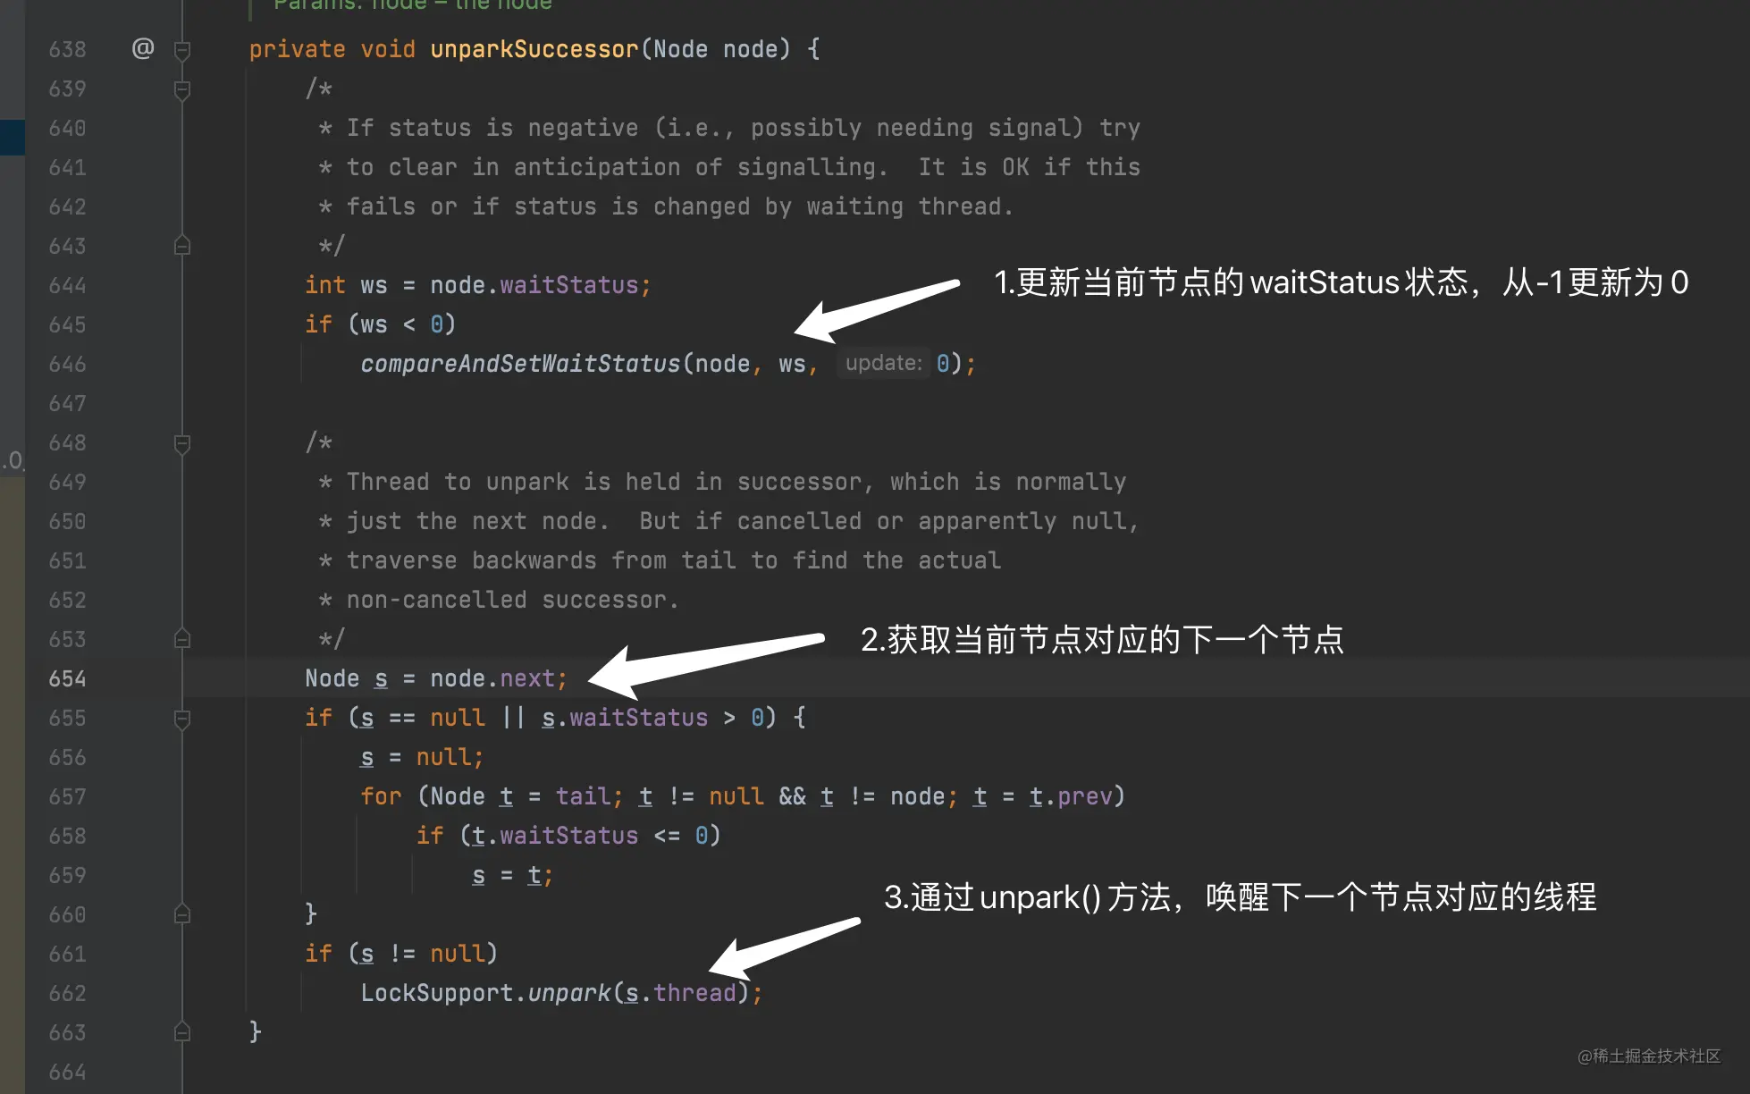Collapse the if block fold at line 655

click(x=182, y=719)
